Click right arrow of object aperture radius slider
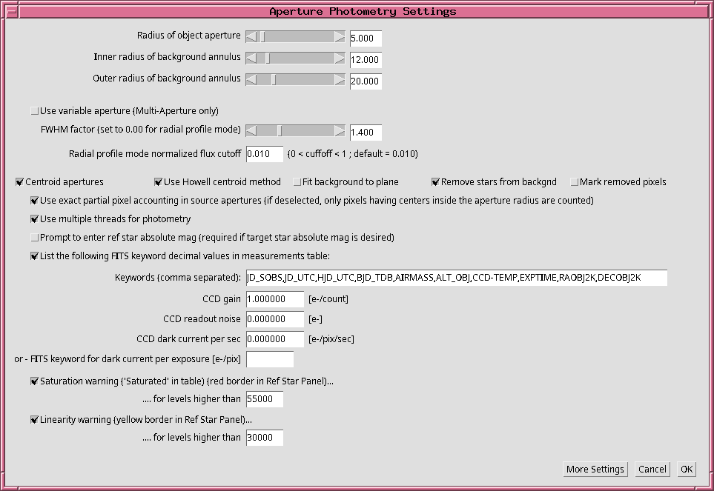The image size is (714, 491). point(340,37)
